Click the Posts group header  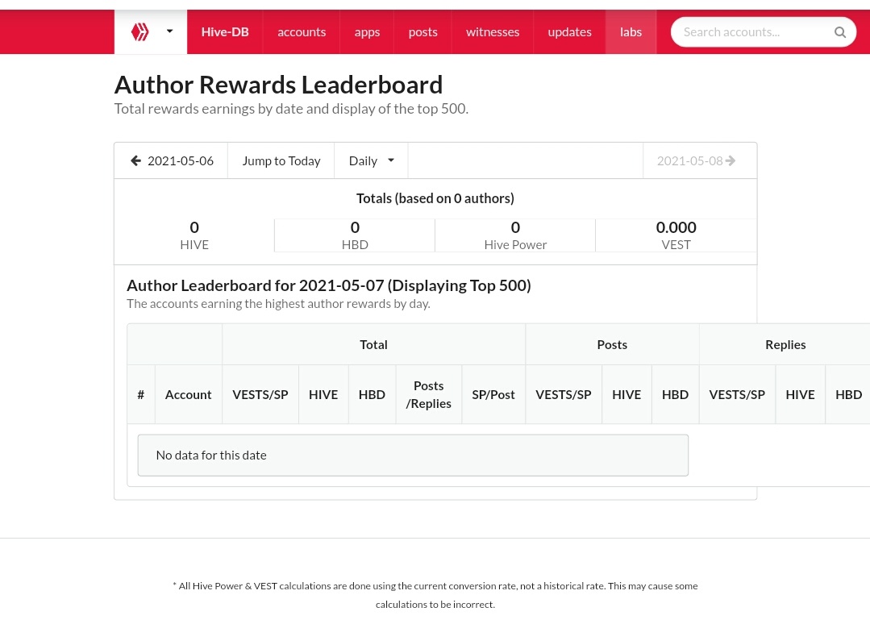tap(612, 344)
